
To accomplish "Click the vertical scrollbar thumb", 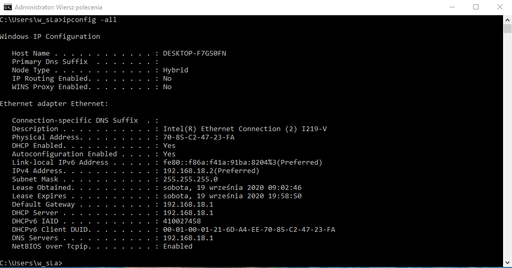I will tap(507, 29).
